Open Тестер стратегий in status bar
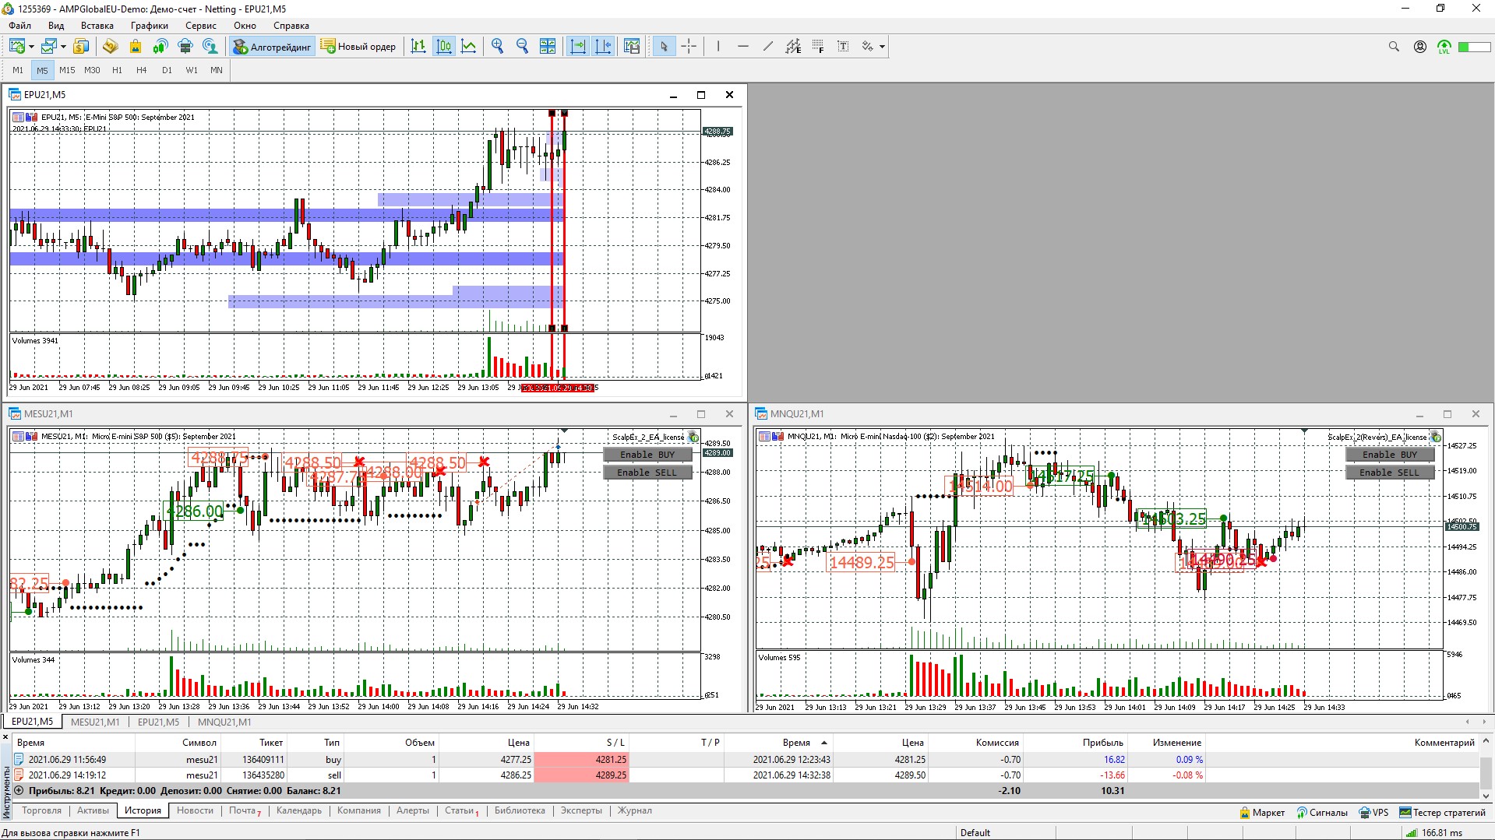Image resolution: width=1495 pixels, height=840 pixels. (1443, 813)
